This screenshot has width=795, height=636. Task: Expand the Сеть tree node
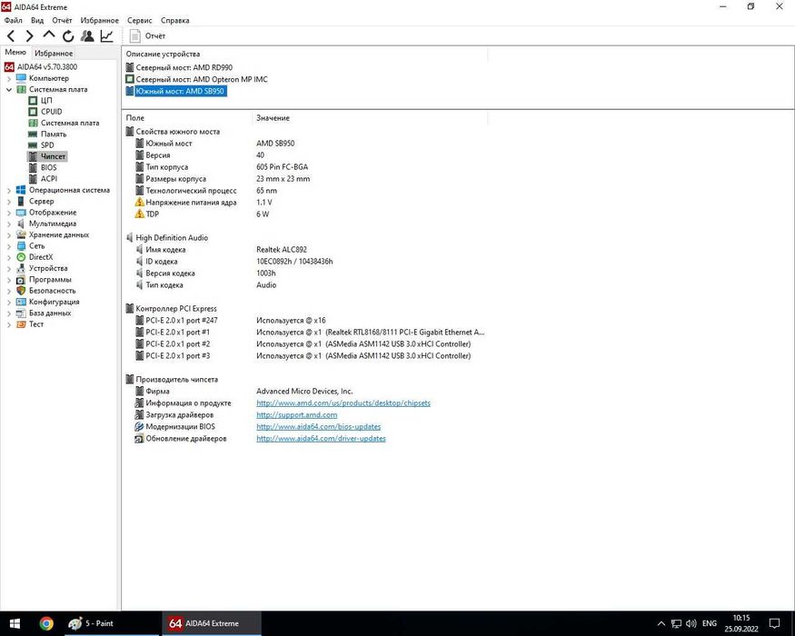pos(8,246)
